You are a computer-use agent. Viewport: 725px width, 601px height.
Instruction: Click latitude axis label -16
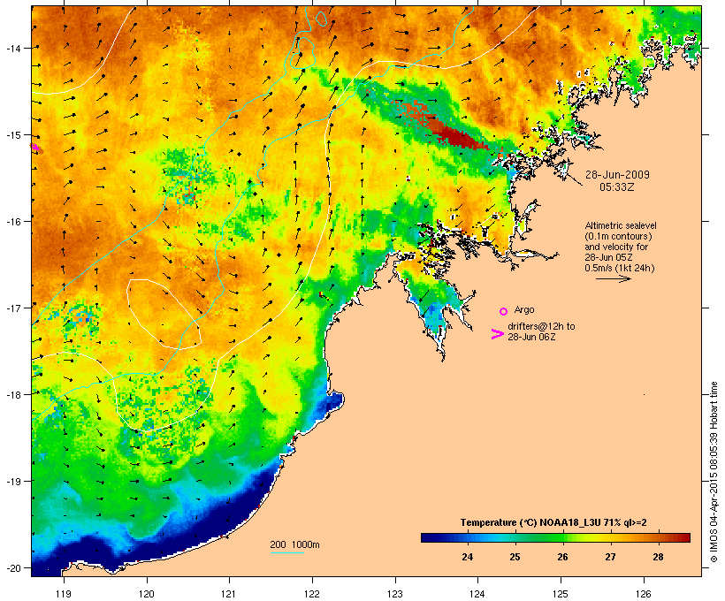click(x=13, y=222)
